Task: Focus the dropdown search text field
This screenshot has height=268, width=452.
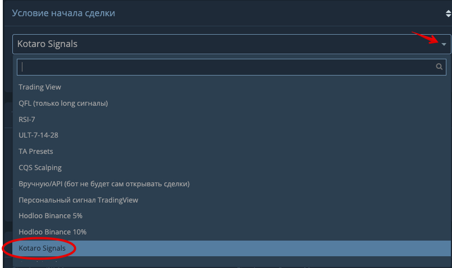Action: [224, 66]
